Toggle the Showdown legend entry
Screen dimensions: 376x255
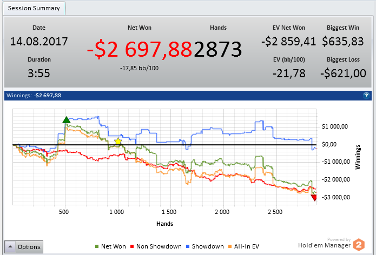pyautogui.click(x=205, y=246)
